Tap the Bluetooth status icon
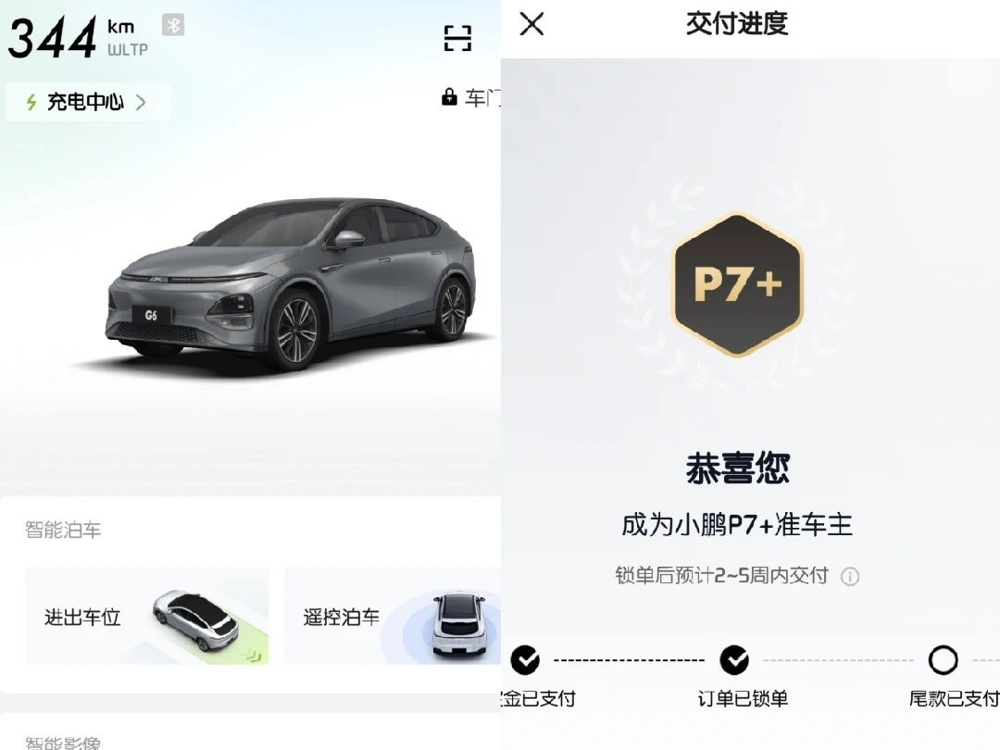The height and width of the screenshot is (750, 1000). (x=173, y=25)
